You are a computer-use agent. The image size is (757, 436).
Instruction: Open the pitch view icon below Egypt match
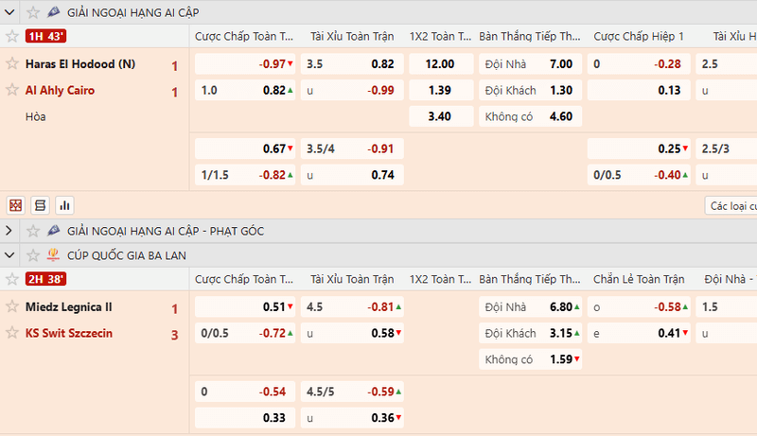pyautogui.click(x=15, y=205)
